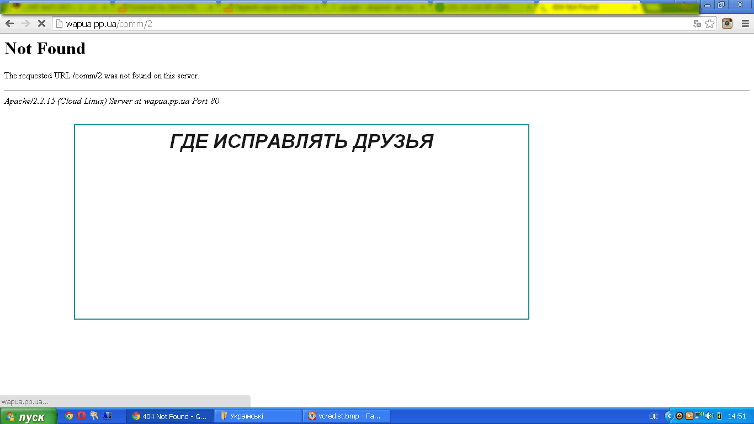Open the vcredist.bmp taskbar window
The height and width of the screenshot is (424, 754).
[347, 416]
